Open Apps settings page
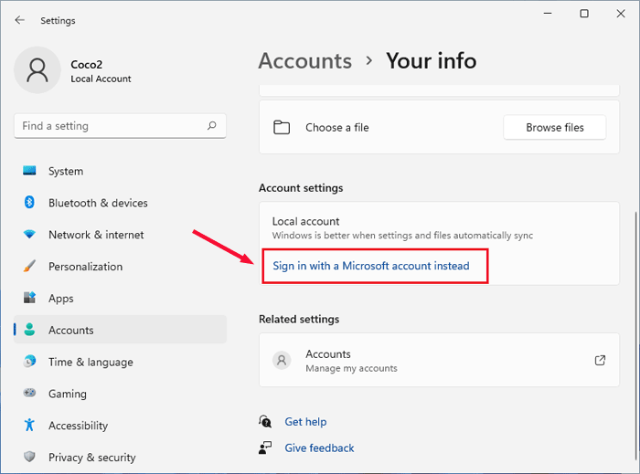The width and height of the screenshot is (640, 474). 120,298
